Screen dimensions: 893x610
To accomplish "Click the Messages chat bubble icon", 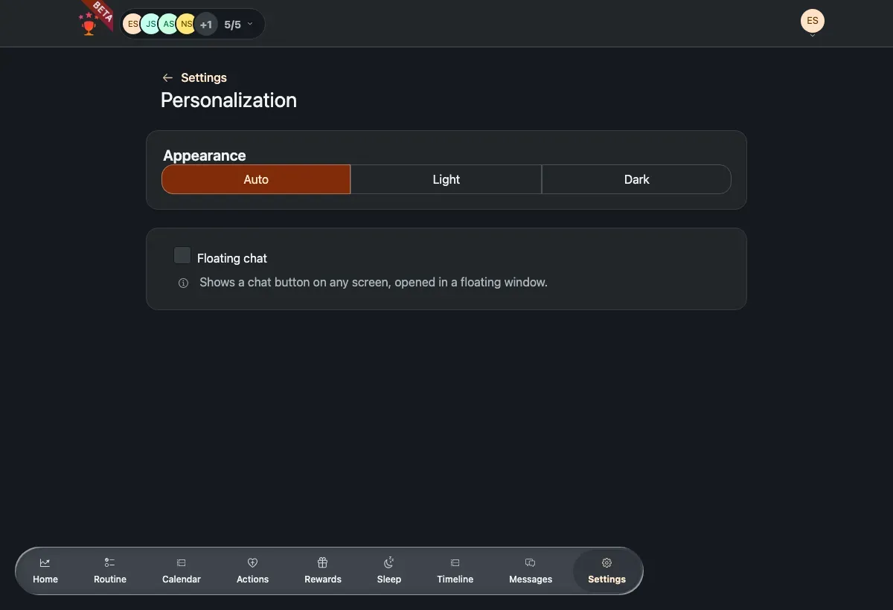I will (531, 563).
